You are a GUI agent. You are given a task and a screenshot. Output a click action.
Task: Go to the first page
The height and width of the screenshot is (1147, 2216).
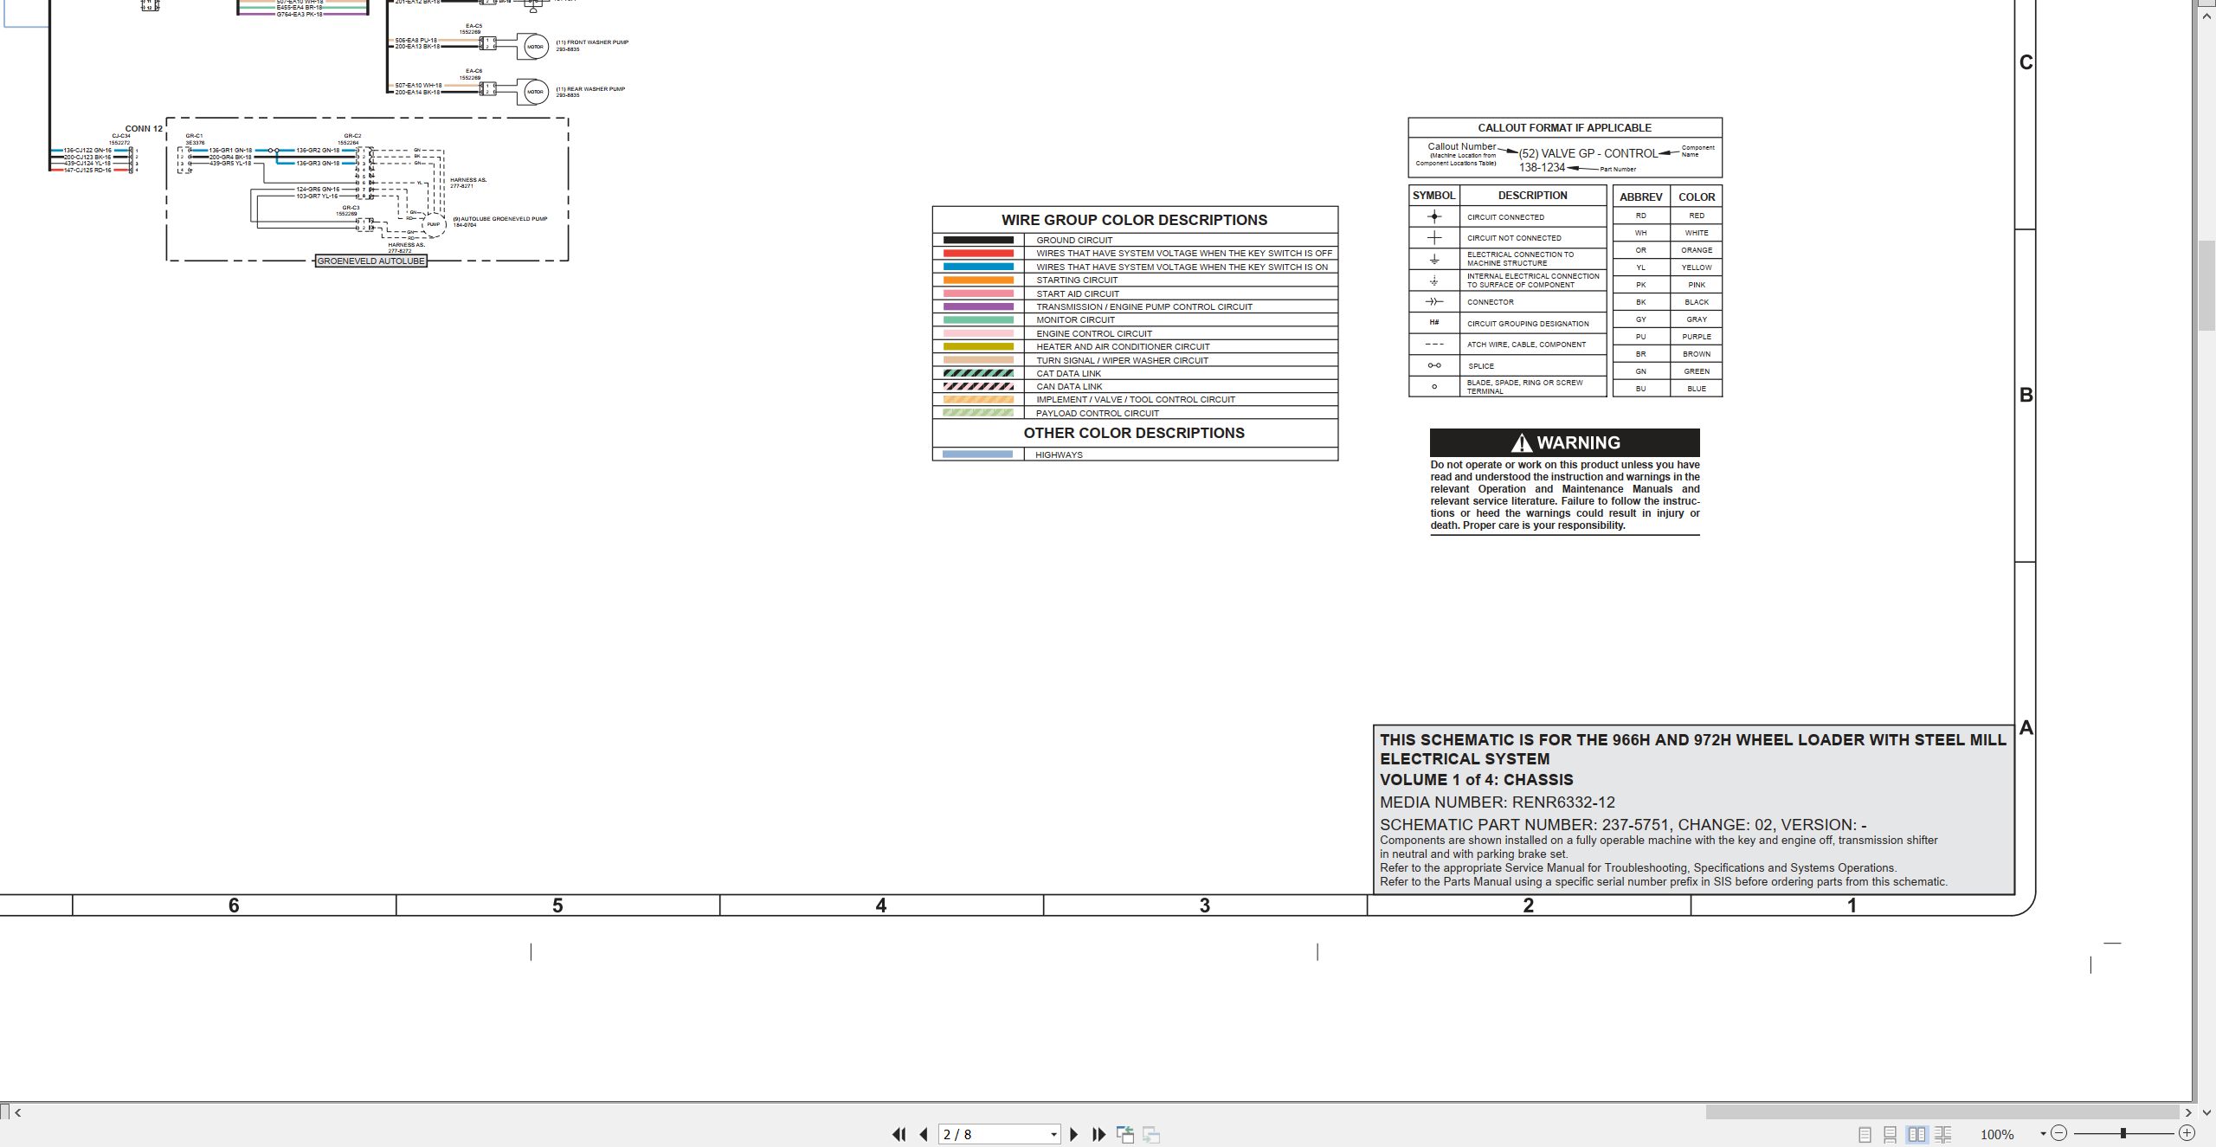pyautogui.click(x=899, y=1134)
